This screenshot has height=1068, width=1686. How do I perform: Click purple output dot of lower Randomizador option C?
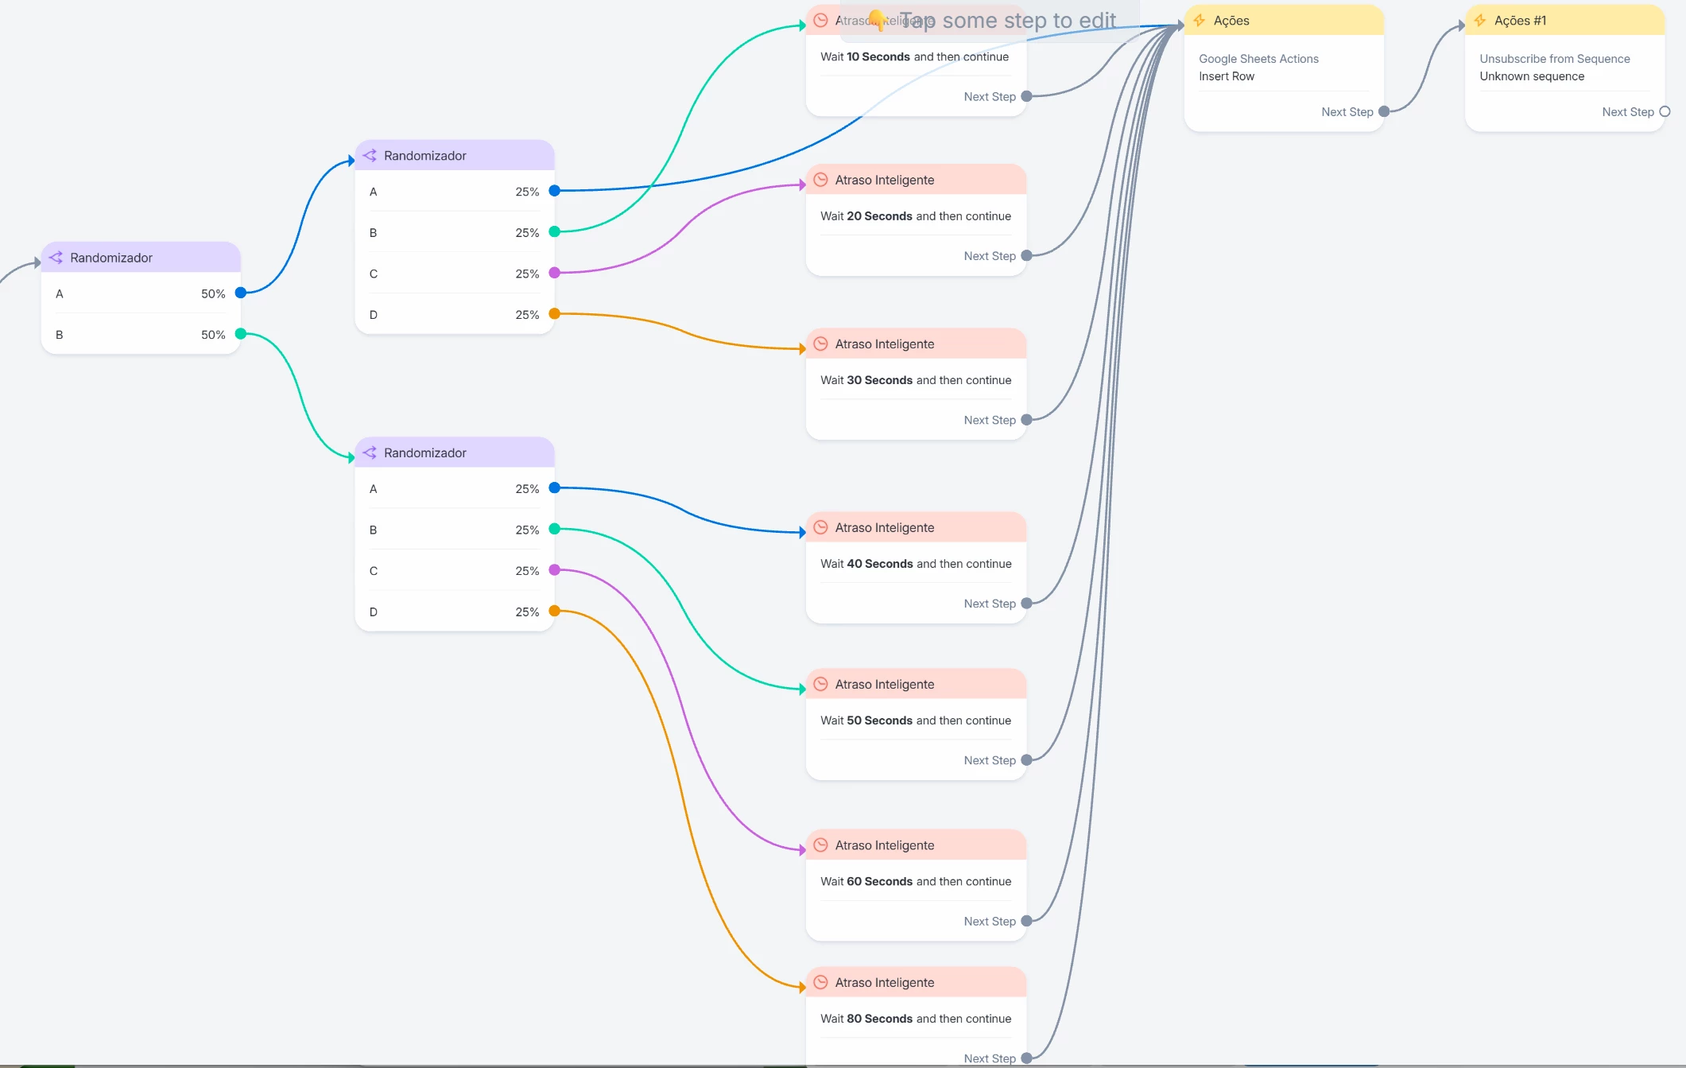coord(555,570)
